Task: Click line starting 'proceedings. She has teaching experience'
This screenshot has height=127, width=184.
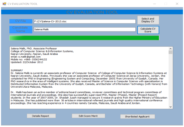Action: pos(76,103)
